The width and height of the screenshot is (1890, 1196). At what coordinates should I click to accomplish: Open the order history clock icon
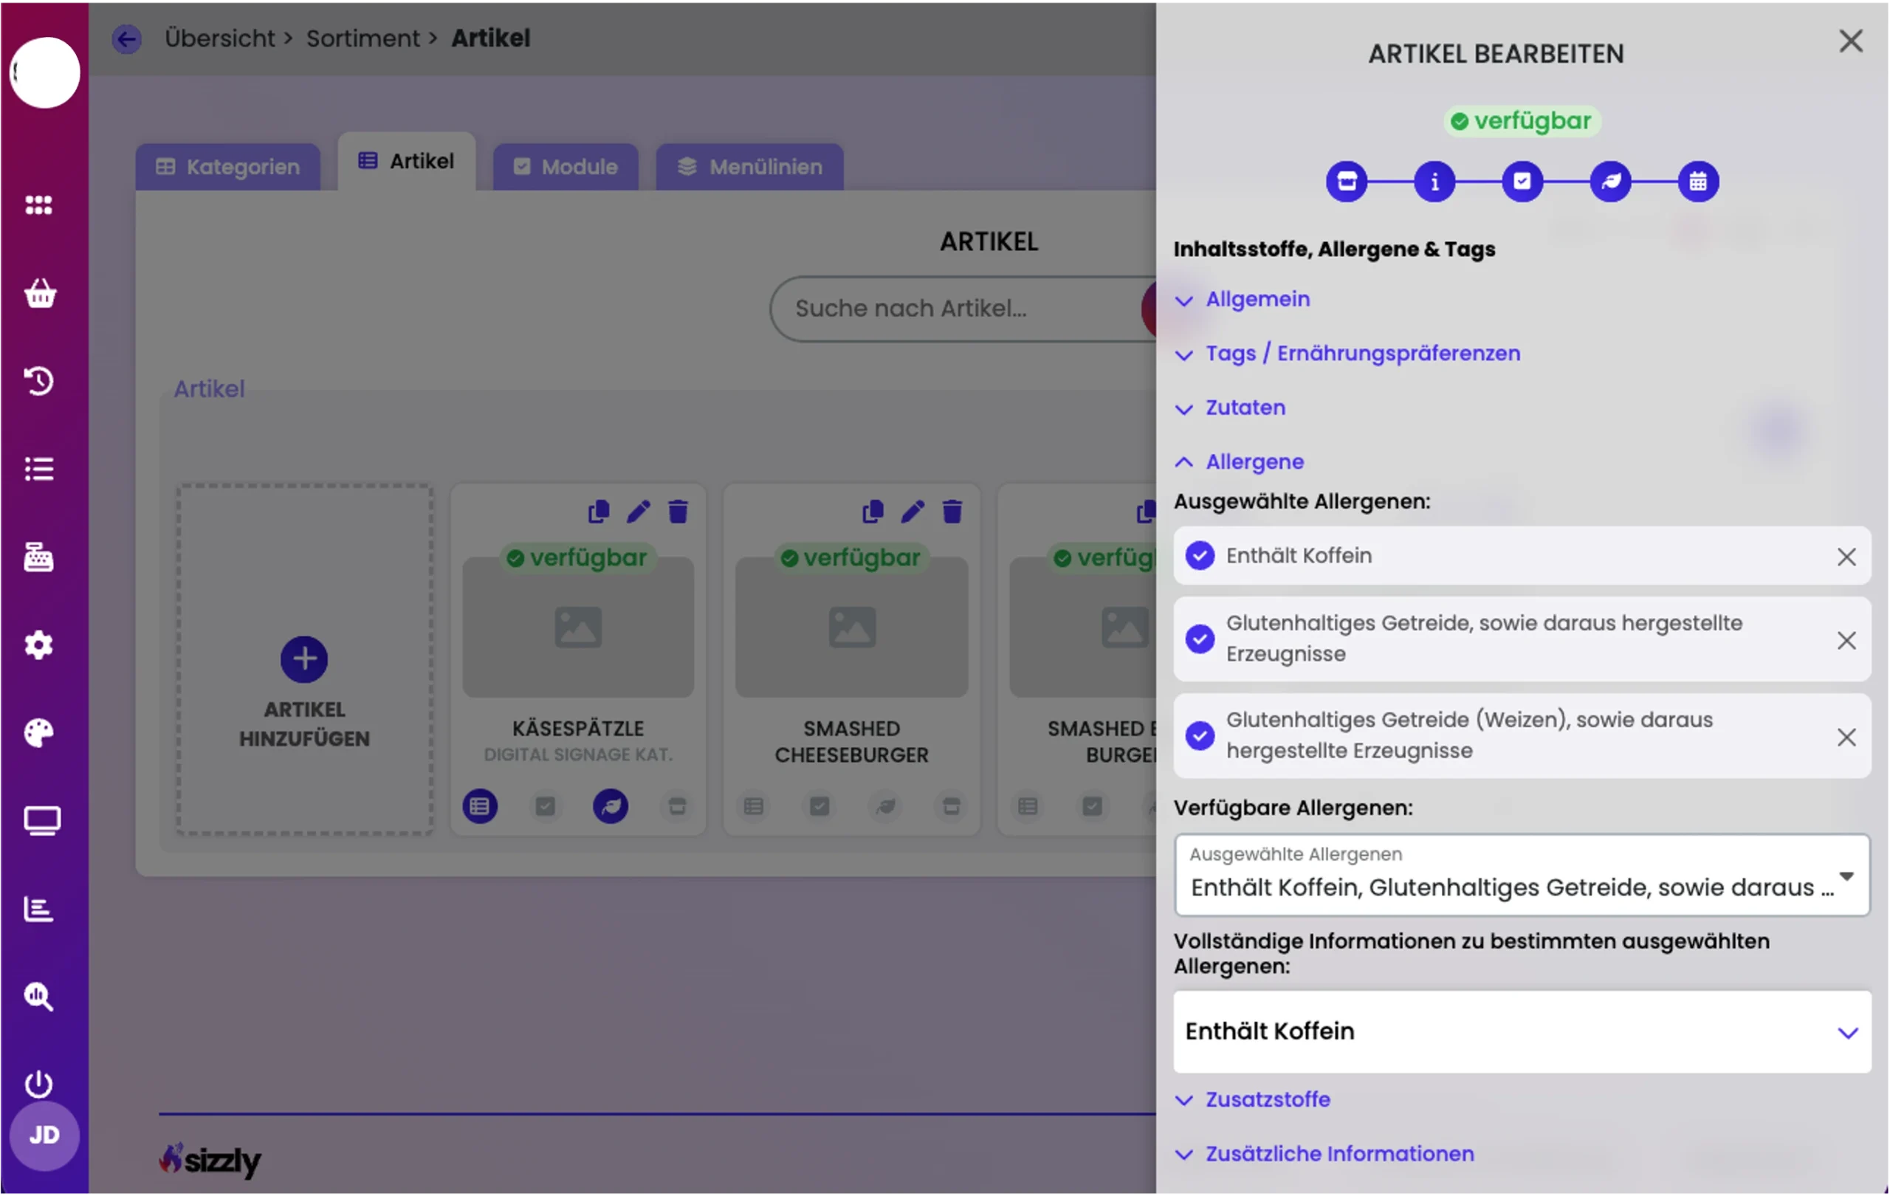point(38,382)
